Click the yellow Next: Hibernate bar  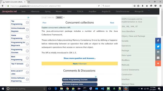pyautogui.click(x=80, y=63)
